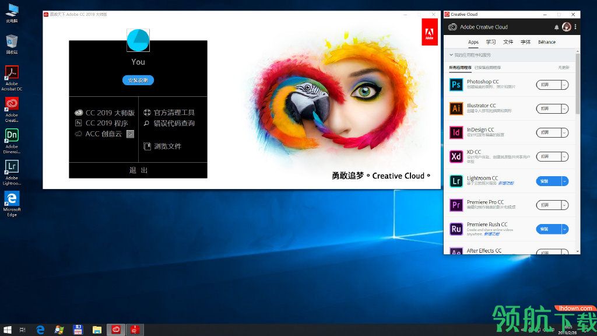Expand the InDesign CC open-button dropdown arrow

564,132
